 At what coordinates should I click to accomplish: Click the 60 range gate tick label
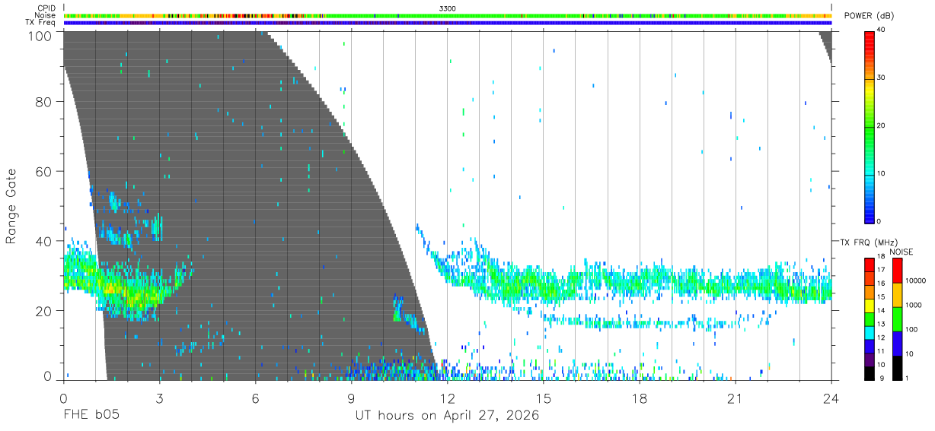click(x=44, y=172)
